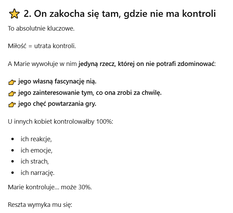233x213 pixels.
Task: Click the list item "ich narrację."
Action: click(x=37, y=172)
